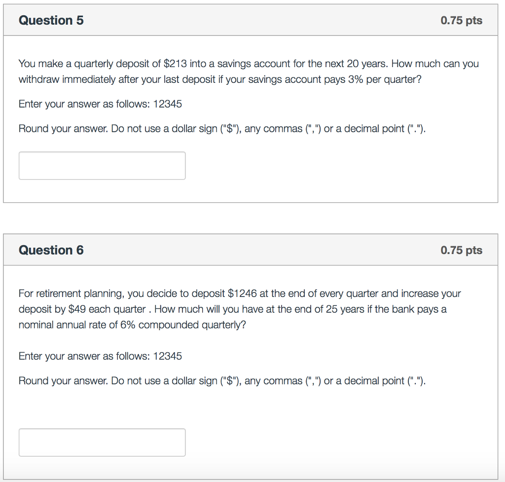Screen dimensions: 505x482
Task: Click the 0.75 pts label for Question 5
Action: (461, 20)
